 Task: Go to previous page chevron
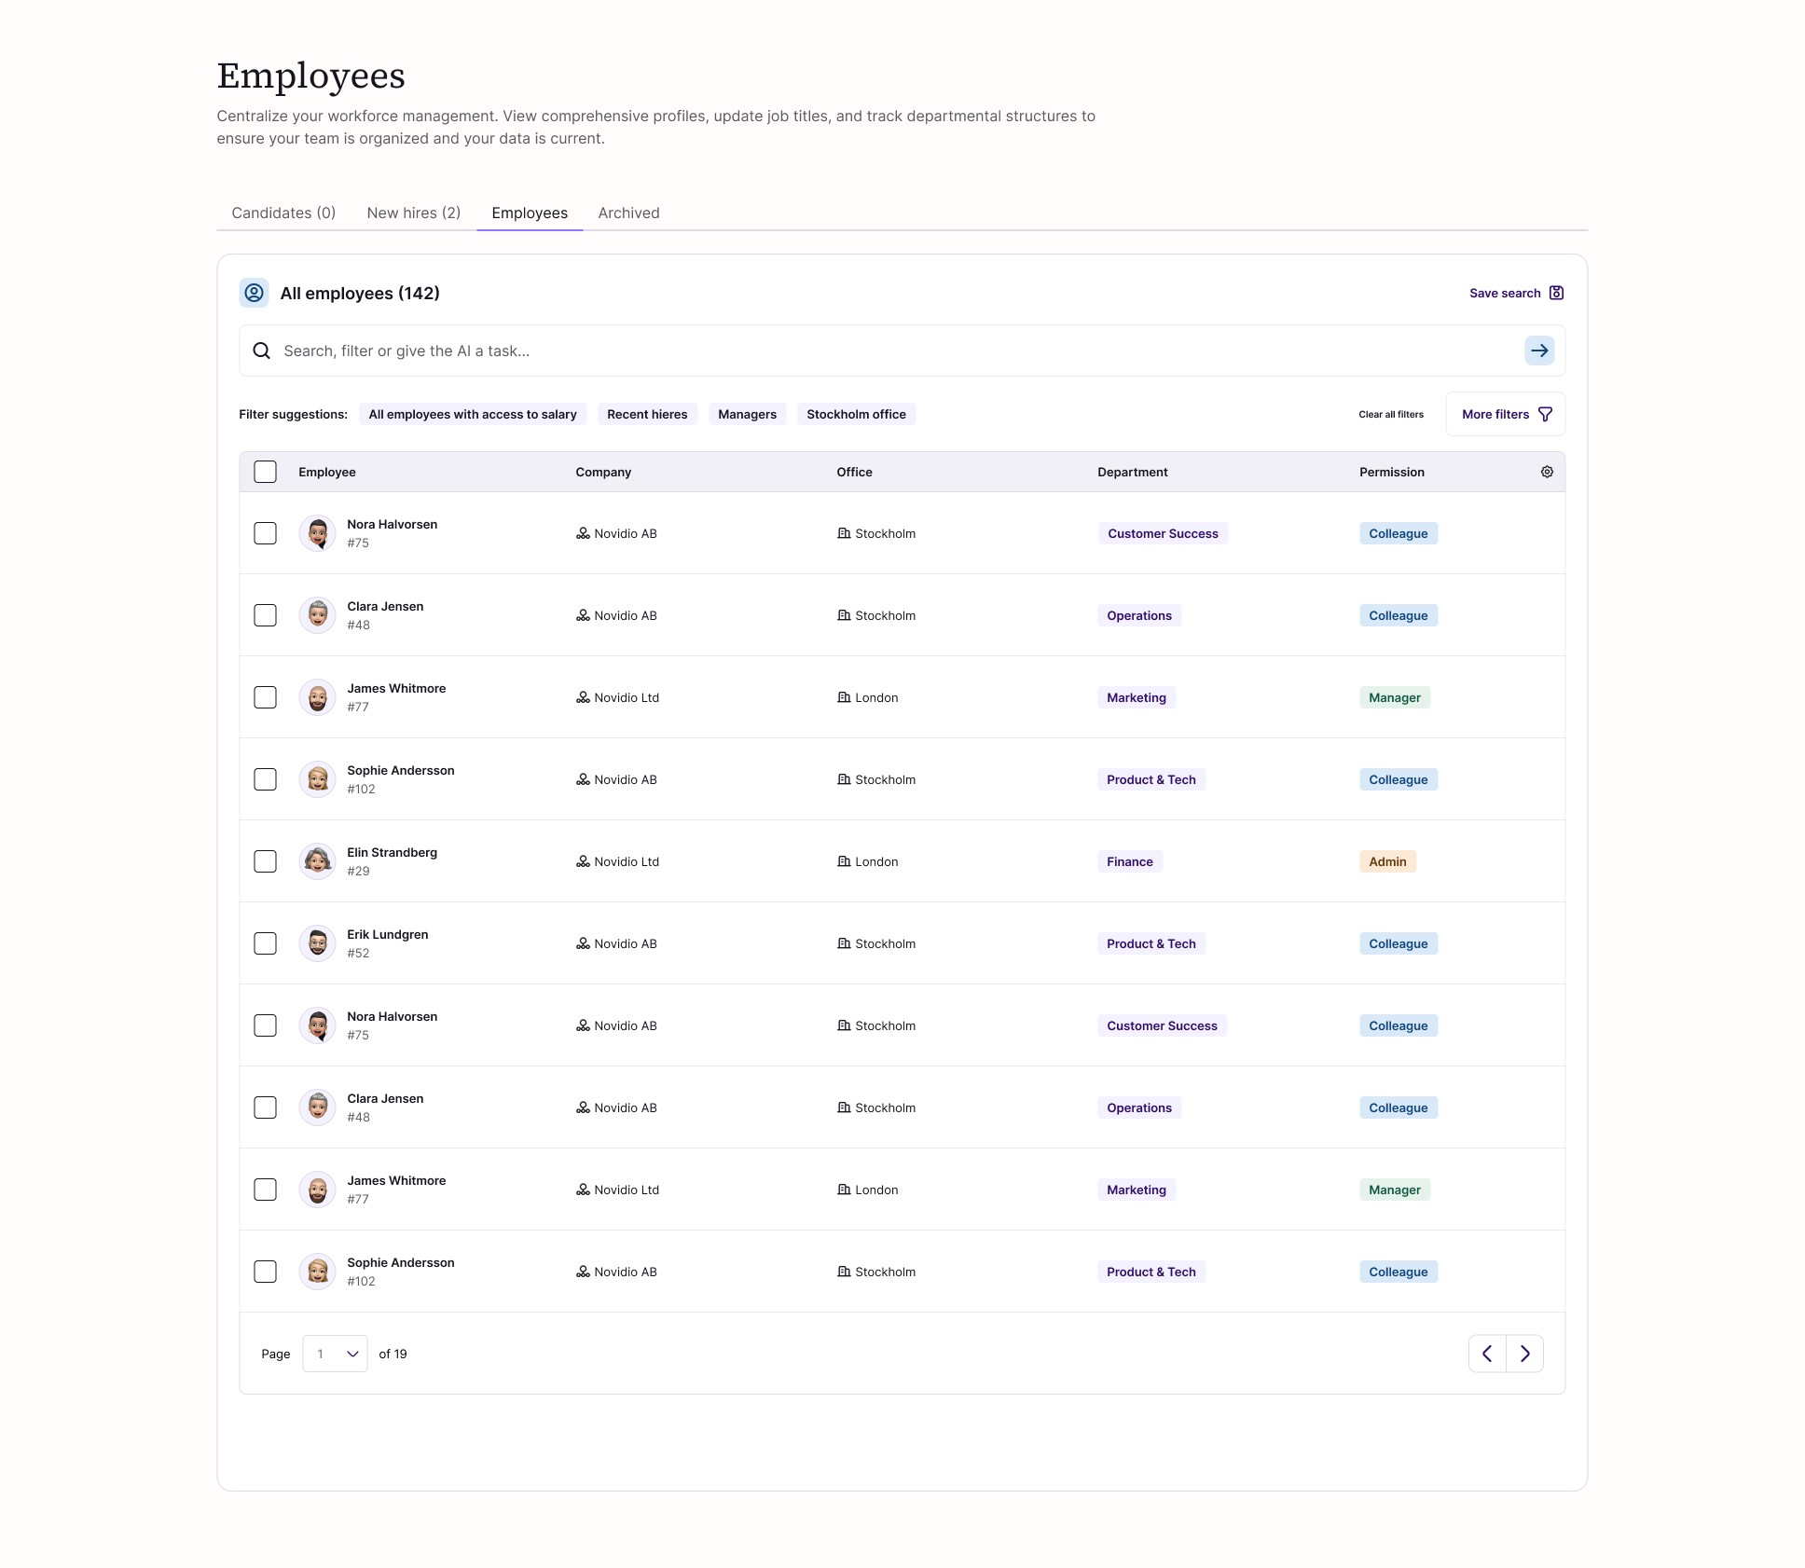pyautogui.click(x=1487, y=1354)
